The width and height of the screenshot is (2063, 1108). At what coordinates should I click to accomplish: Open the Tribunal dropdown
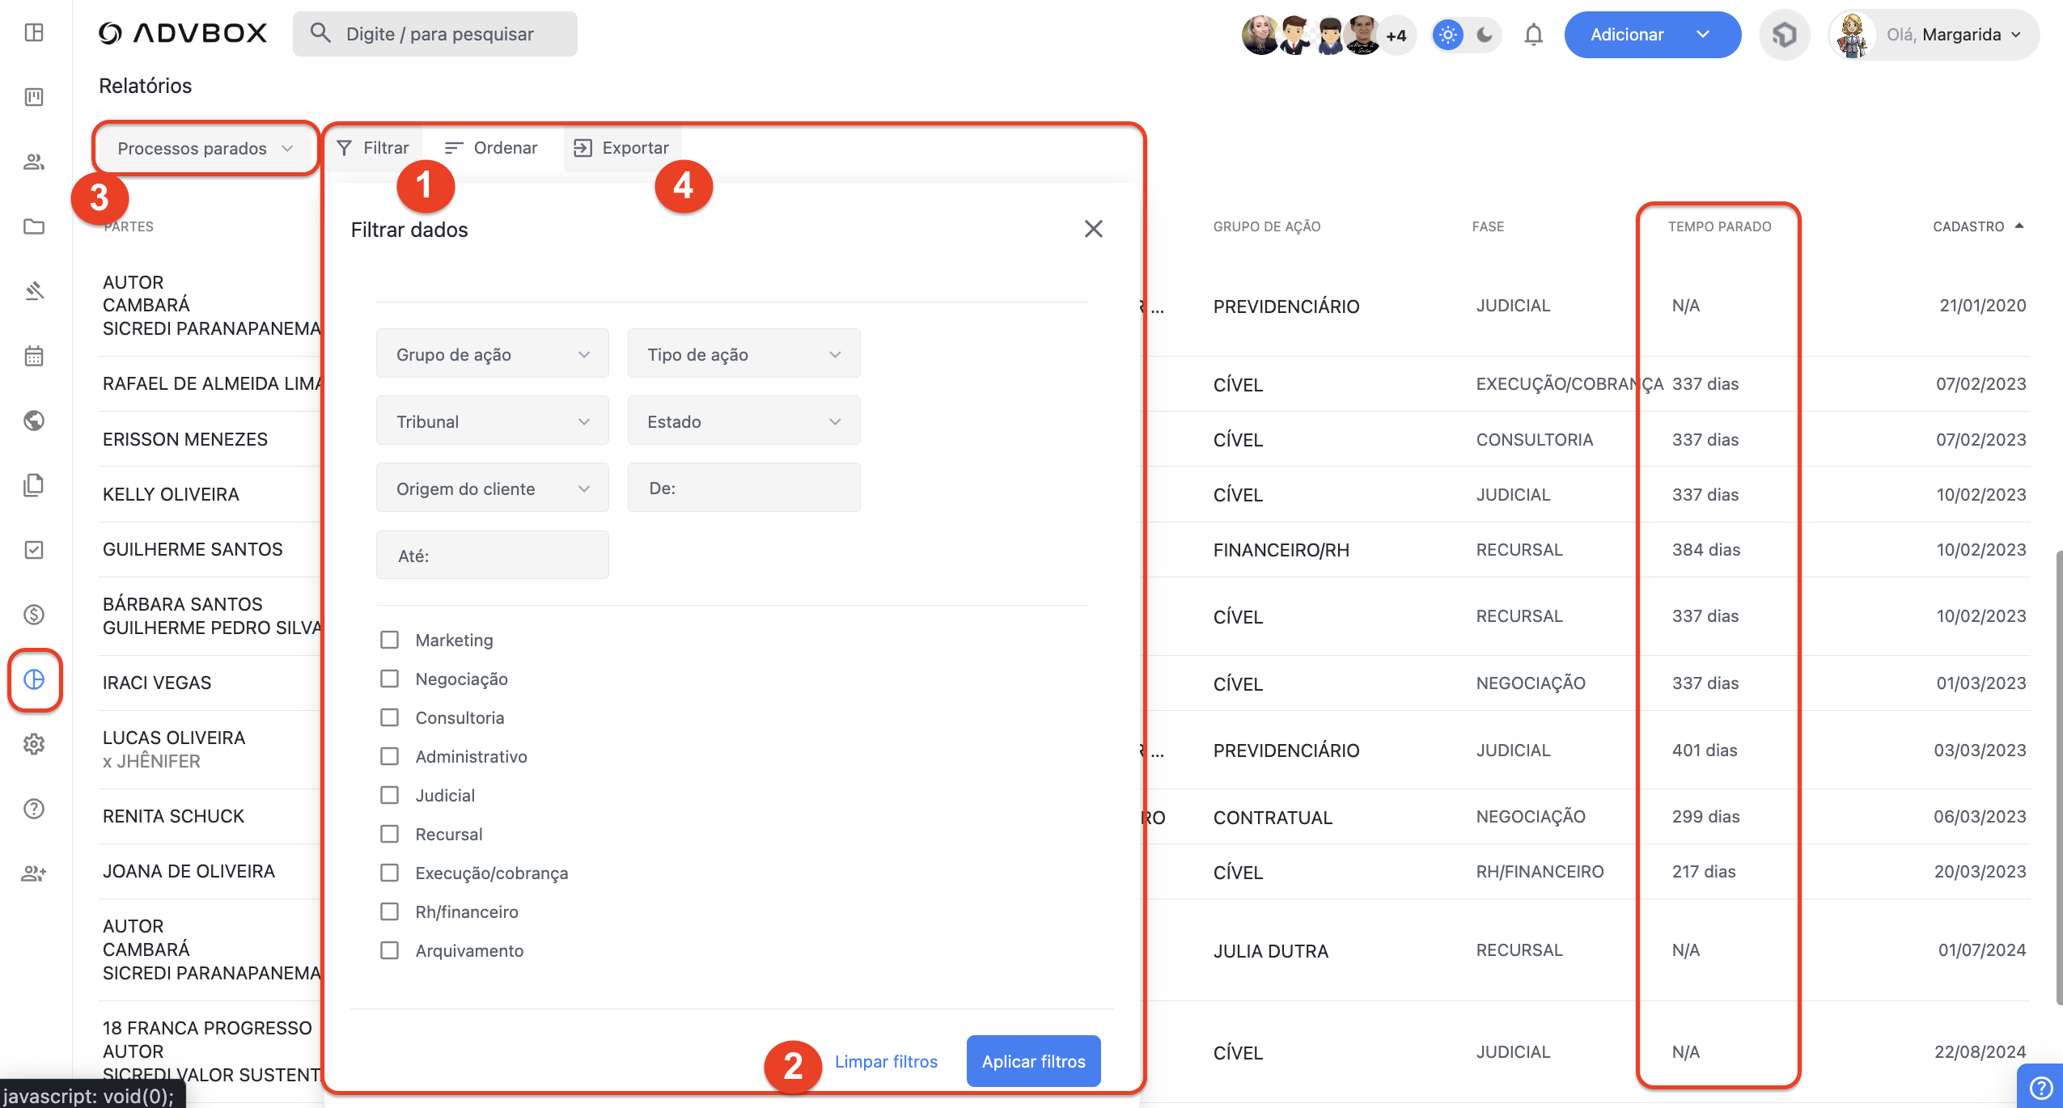pyautogui.click(x=492, y=421)
